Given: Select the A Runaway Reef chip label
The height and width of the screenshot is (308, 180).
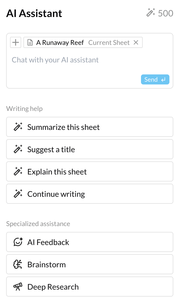Looking at the screenshot, I should pyautogui.click(x=60, y=43).
